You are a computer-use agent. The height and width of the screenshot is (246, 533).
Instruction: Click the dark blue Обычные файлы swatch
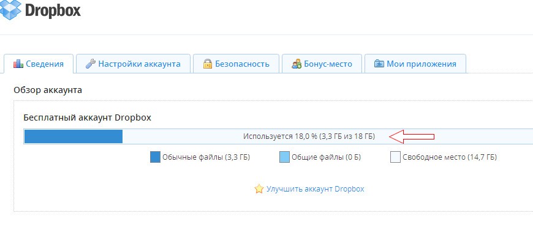pyautogui.click(x=155, y=157)
